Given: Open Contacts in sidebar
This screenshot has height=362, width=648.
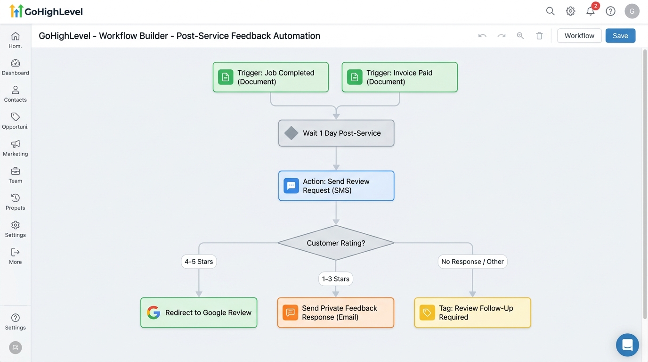Looking at the screenshot, I should pyautogui.click(x=16, y=94).
